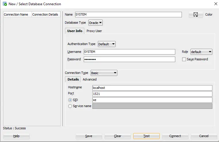Click the Hostname field
This screenshot has height=142, width=219.
pyautogui.click(x=152, y=88)
